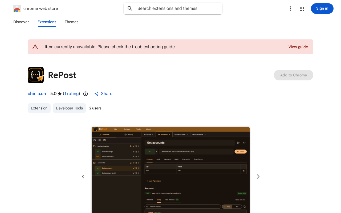
Task: Open the View guide link
Action: (x=298, y=47)
